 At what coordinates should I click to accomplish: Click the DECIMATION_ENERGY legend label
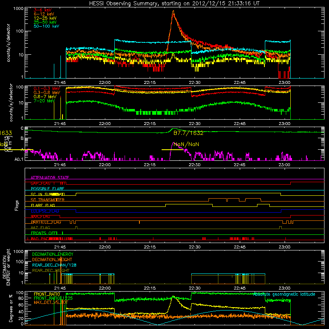click(x=53, y=254)
